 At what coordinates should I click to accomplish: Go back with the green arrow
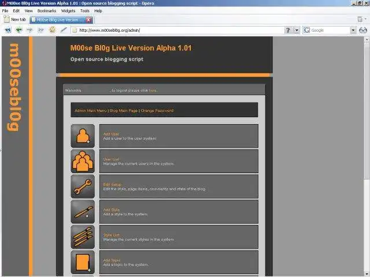click(x=19, y=30)
